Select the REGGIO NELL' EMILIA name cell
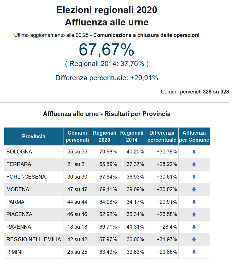233x264 pixels. (34, 239)
